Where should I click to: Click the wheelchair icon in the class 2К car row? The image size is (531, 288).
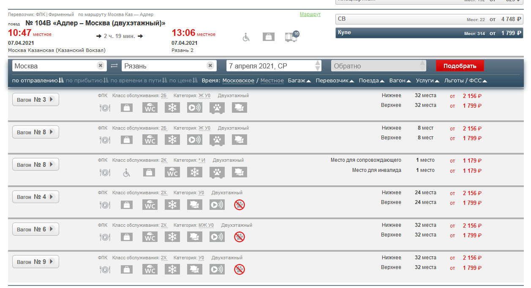coord(126,172)
